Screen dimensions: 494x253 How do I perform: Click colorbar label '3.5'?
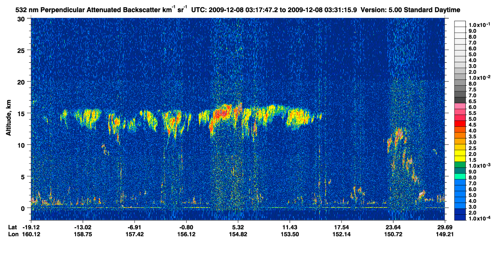tap(472, 137)
